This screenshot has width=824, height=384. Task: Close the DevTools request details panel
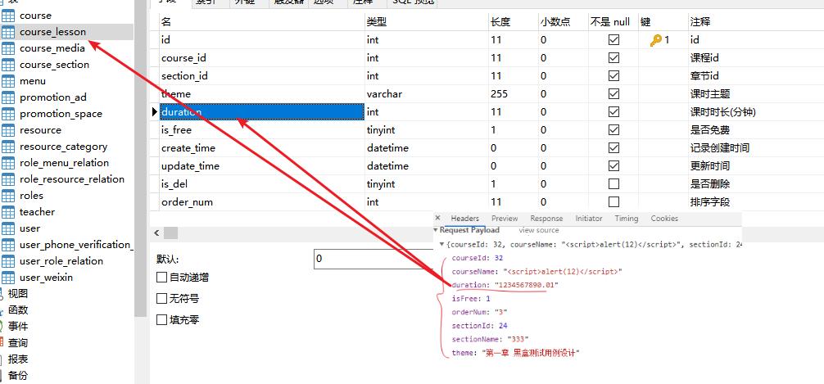coord(437,218)
